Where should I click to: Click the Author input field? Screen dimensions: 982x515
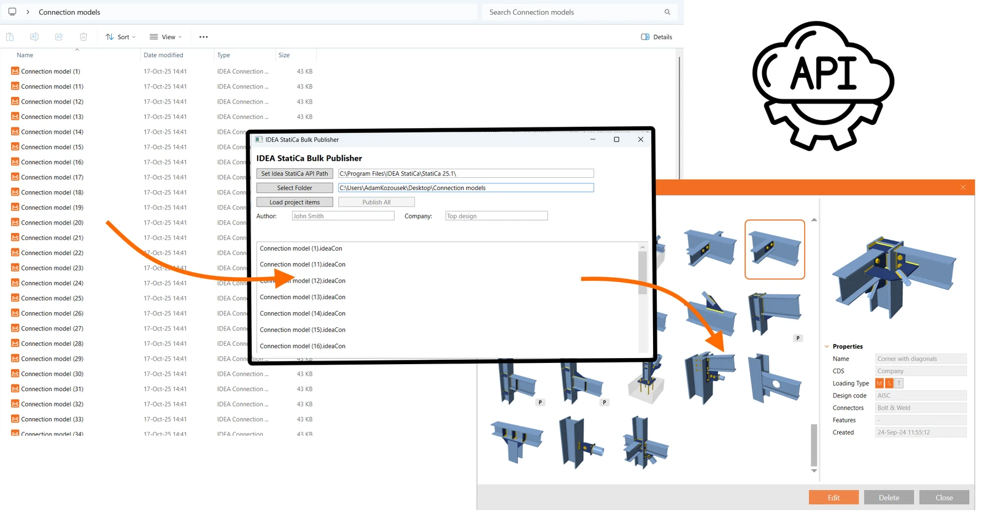[x=343, y=216]
